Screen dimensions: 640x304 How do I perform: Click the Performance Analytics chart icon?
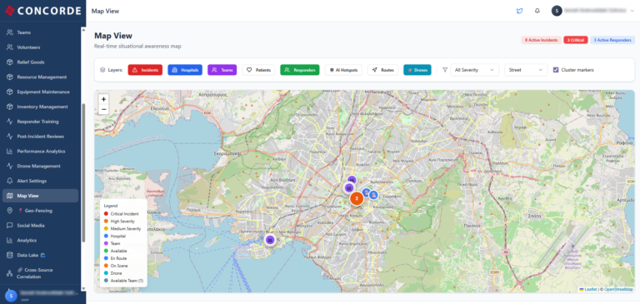10,151
